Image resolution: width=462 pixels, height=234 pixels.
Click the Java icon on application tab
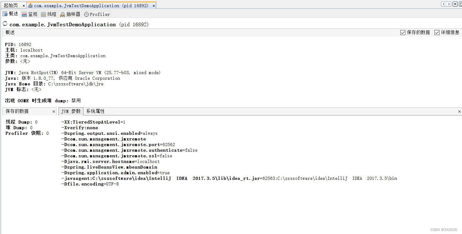(30, 5)
